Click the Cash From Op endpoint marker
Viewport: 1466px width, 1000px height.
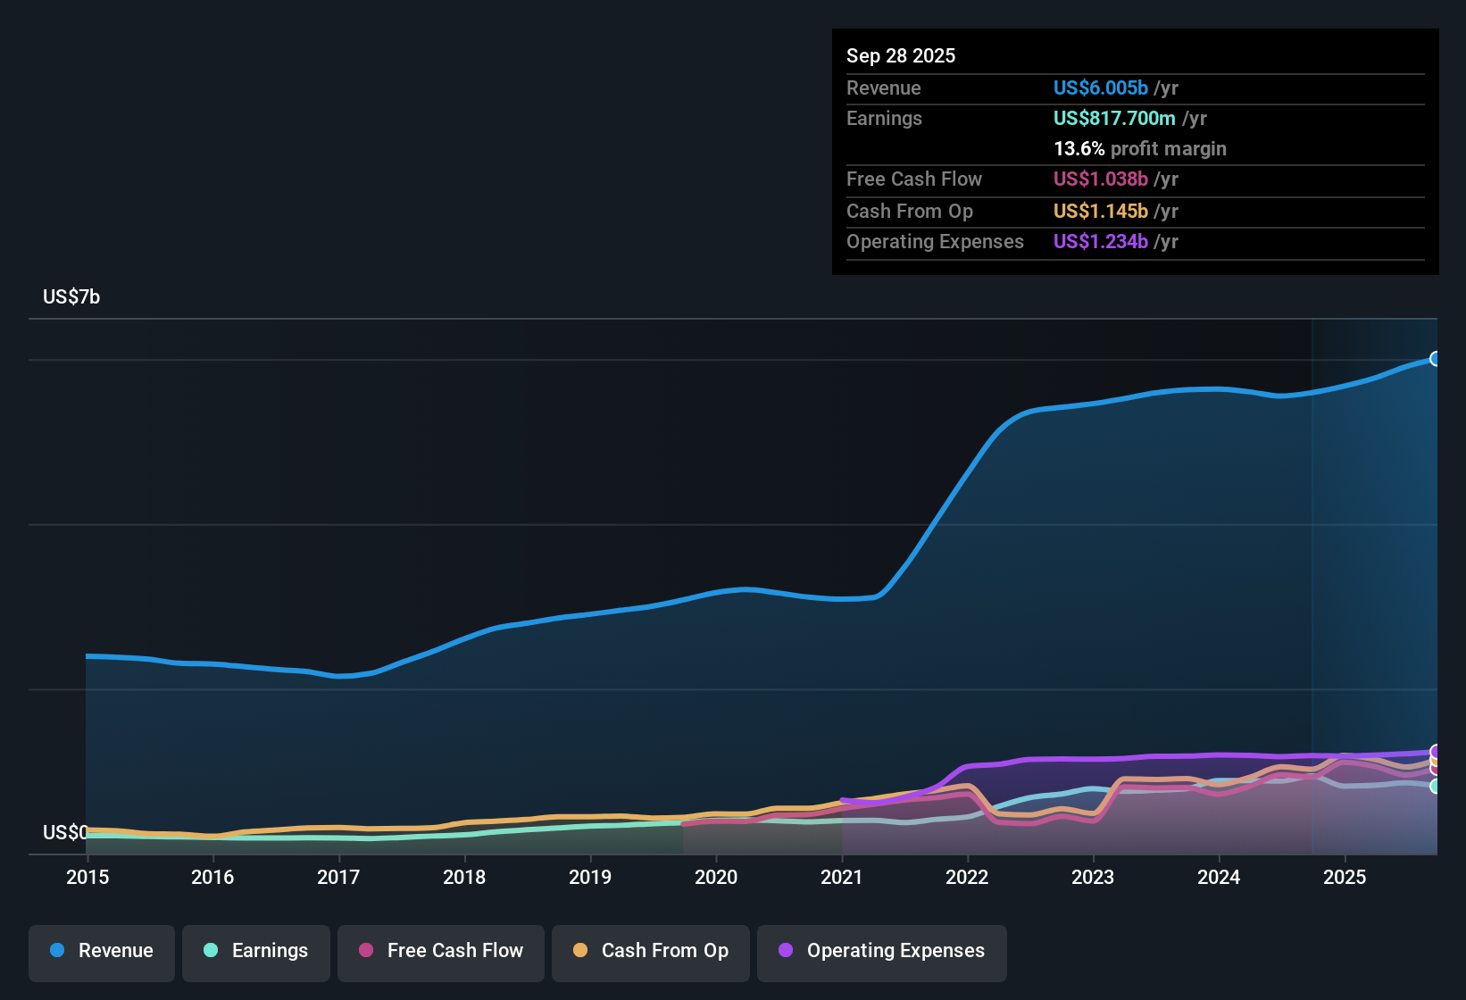pos(1436,762)
